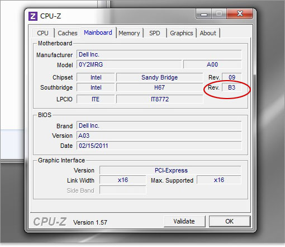Click the Link Width x16 field

coord(123,180)
